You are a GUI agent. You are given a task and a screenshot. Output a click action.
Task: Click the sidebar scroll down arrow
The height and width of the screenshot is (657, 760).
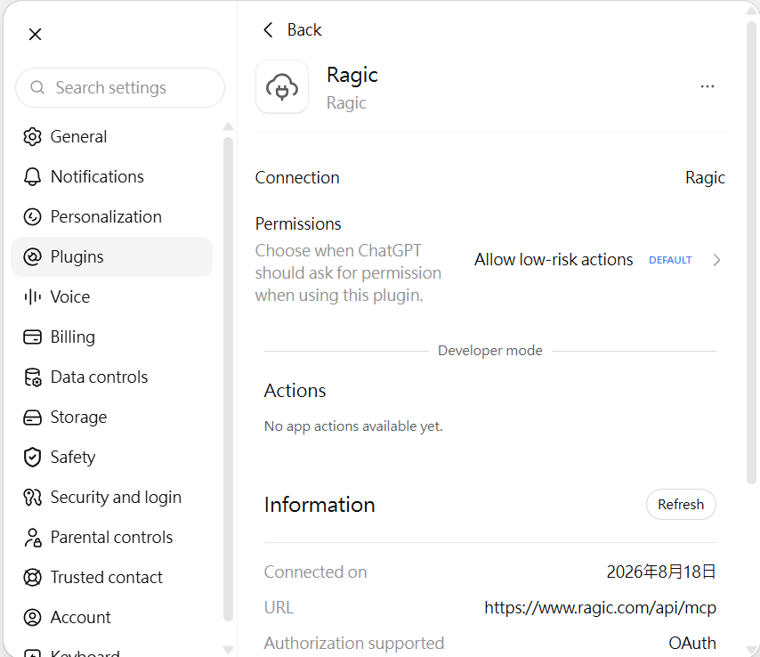[x=229, y=649]
